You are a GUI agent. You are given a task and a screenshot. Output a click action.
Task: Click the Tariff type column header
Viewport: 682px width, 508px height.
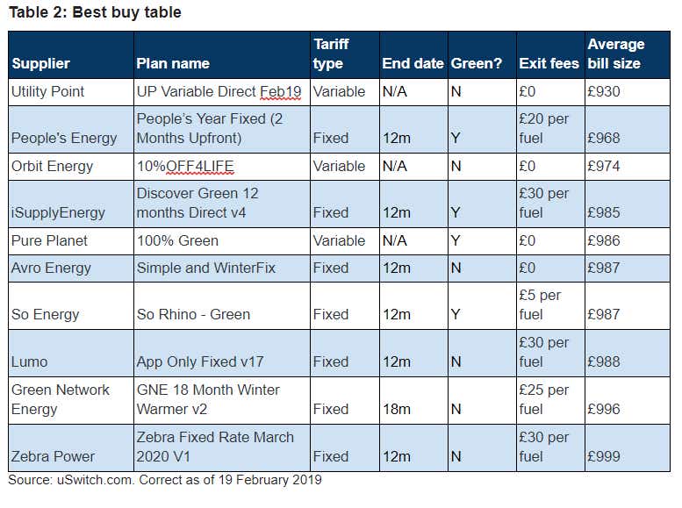344,55
